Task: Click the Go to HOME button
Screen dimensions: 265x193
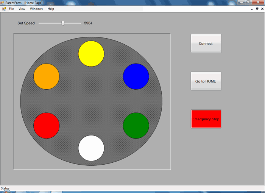Action: (206, 81)
